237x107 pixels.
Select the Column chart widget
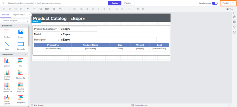[7, 63]
